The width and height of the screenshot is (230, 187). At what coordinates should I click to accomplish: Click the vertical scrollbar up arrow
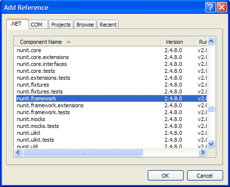point(211,41)
